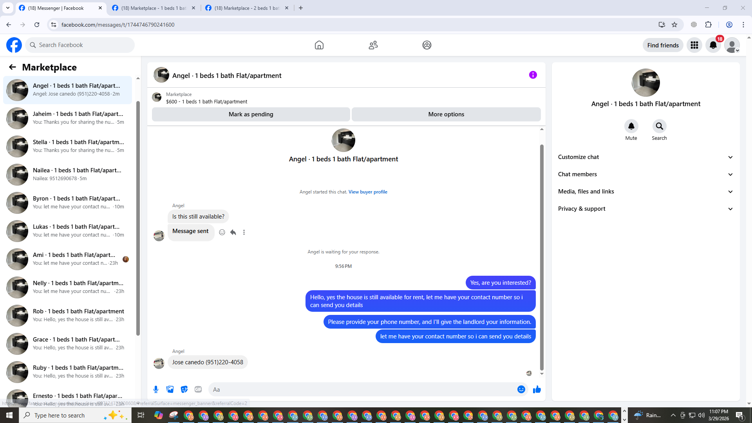752x423 pixels.
Task: Attach a photo with the image icon
Action: (170, 389)
